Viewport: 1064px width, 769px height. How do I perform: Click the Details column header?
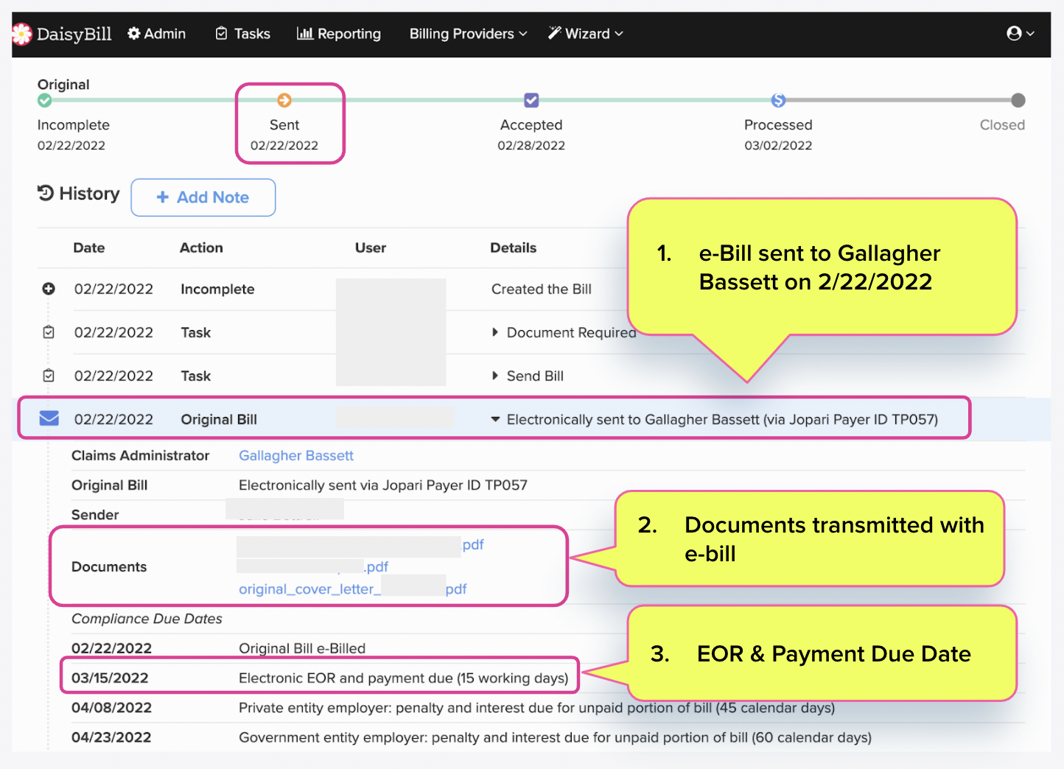[514, 248]
